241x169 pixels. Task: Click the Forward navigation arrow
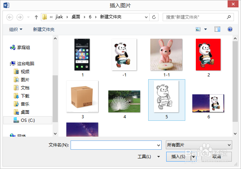point(20,17)
